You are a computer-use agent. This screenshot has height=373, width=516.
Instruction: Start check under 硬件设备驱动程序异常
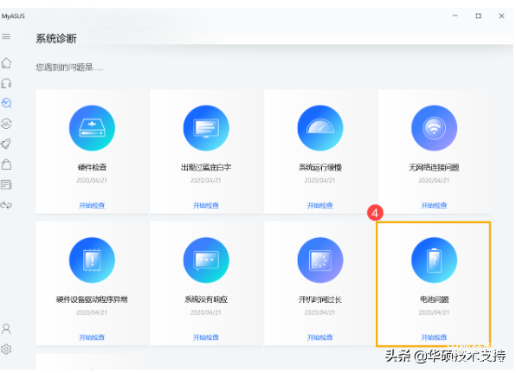pyautogui.click(x=92, y=338)
